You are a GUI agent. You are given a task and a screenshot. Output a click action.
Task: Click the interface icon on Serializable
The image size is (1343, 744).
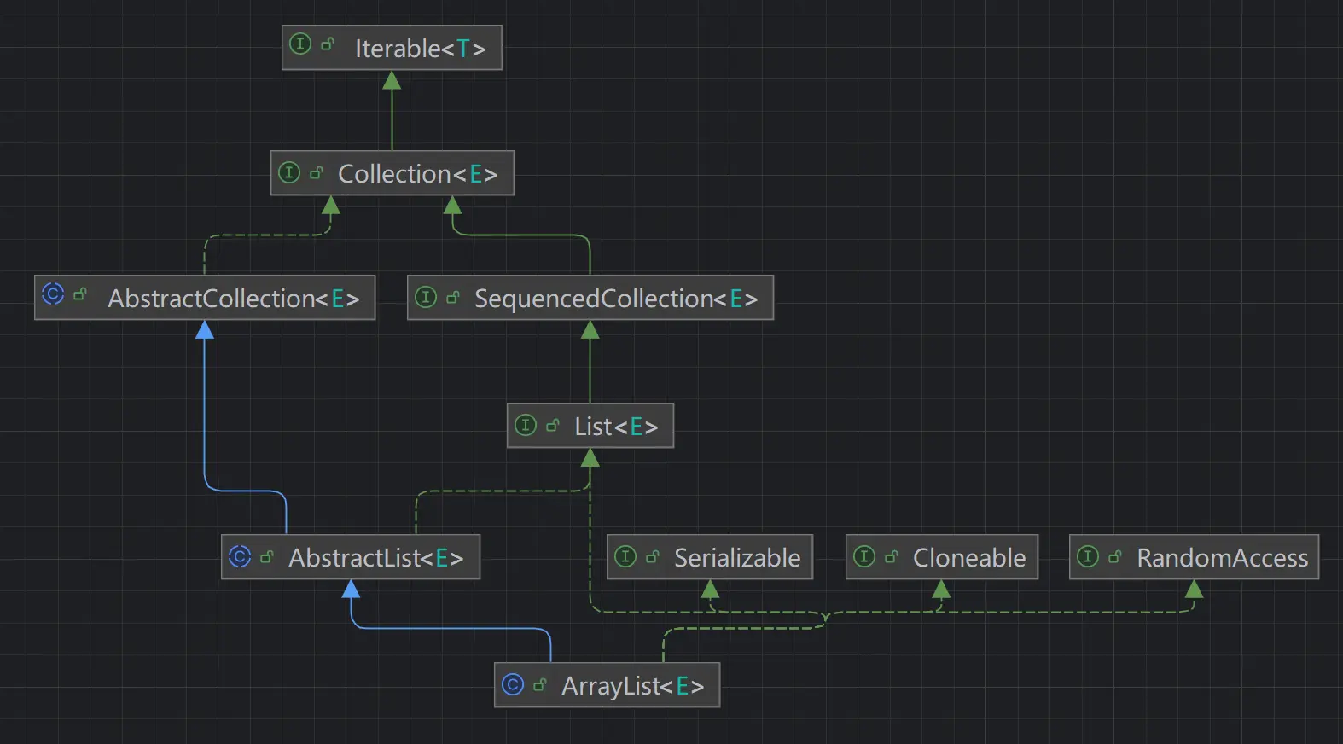625,557
